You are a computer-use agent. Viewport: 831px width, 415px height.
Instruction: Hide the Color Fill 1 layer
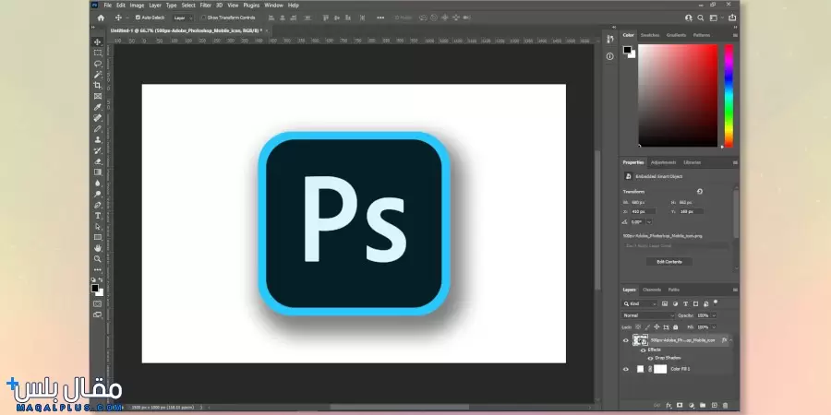pos(626,369)
